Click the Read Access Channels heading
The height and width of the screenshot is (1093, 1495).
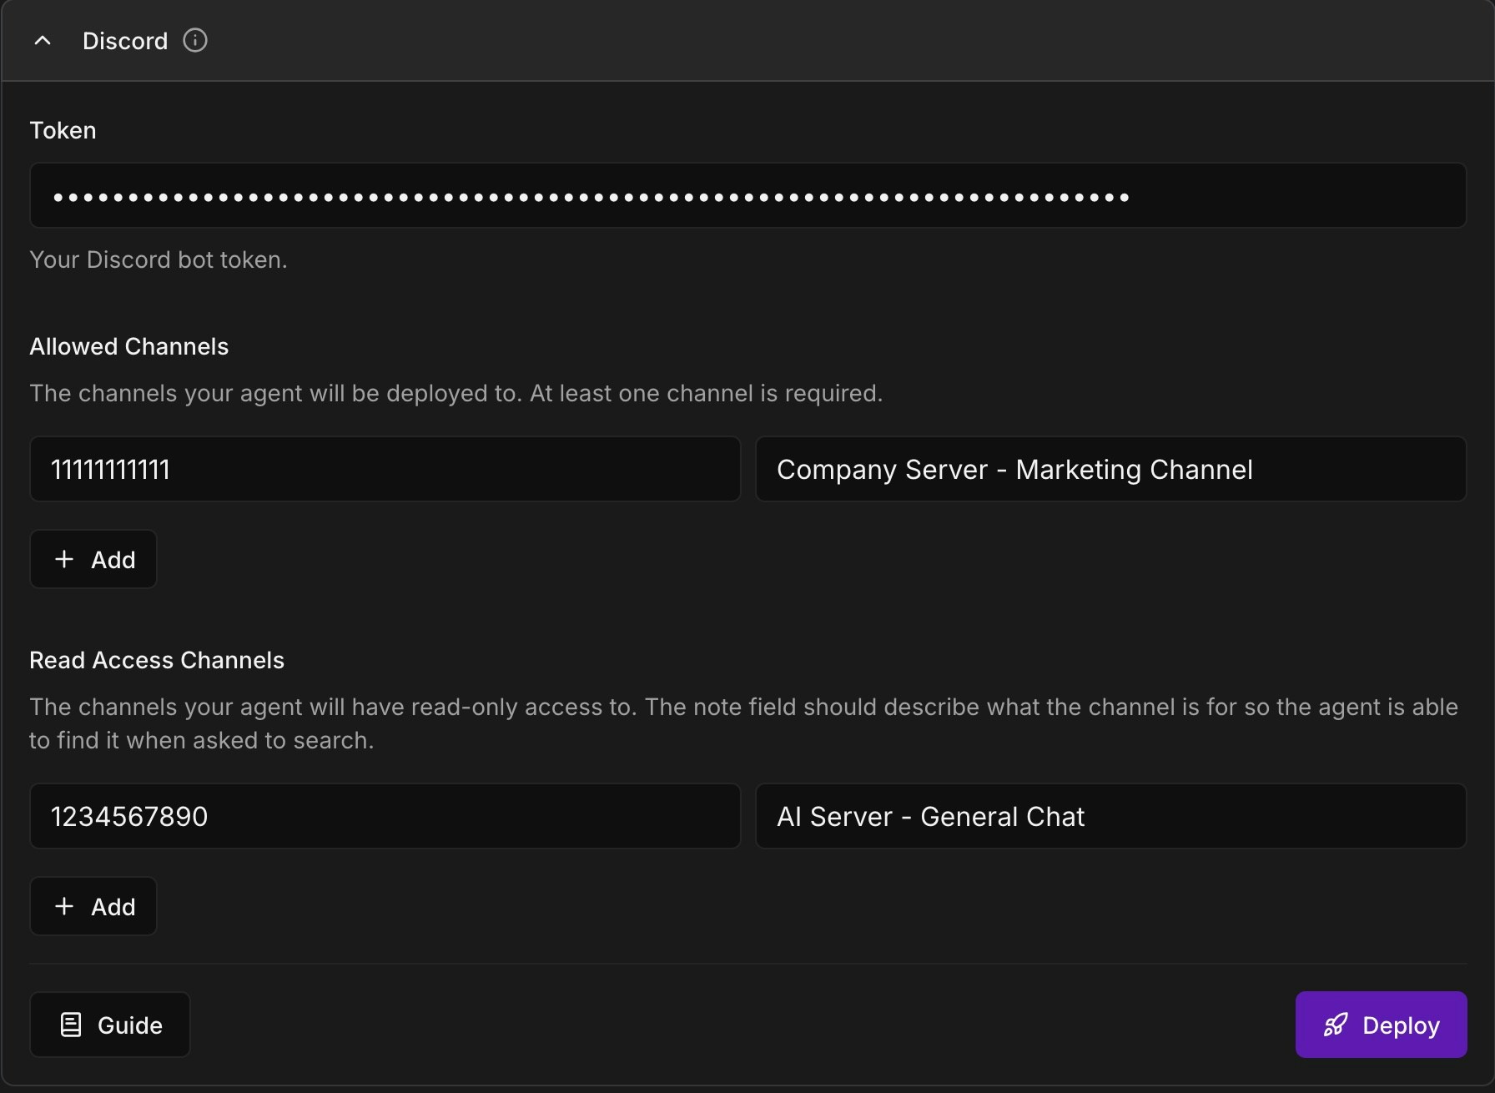(x=156, y=659)
